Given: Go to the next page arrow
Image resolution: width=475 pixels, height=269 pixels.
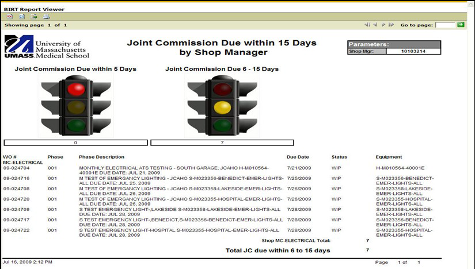Looking at the screenshot, I should click(x=383, y=25).
